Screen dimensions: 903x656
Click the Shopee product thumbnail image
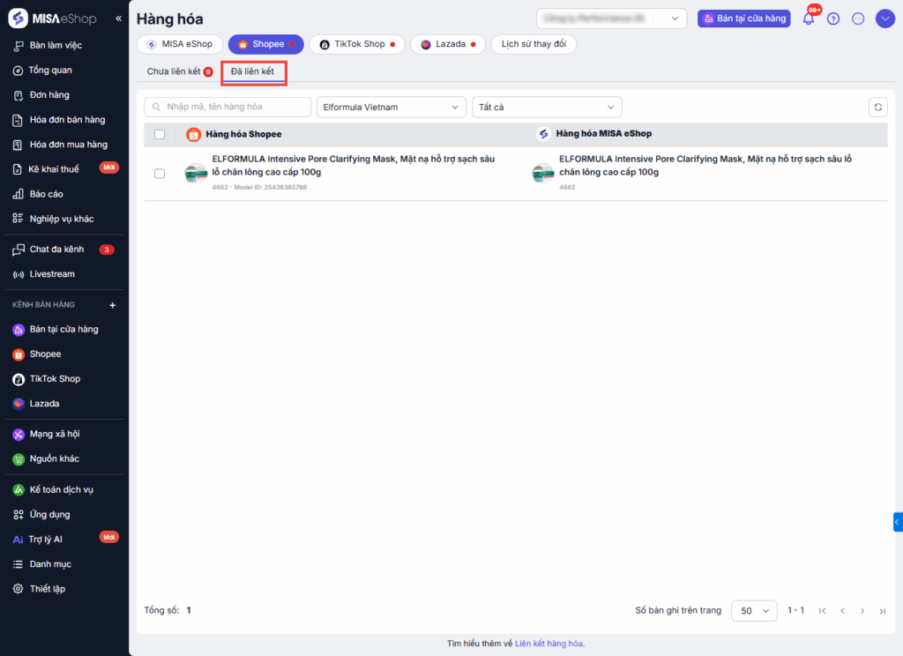click(x=196, y=173)
